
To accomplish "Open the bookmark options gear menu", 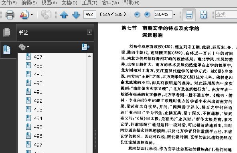I will [24, 47].
